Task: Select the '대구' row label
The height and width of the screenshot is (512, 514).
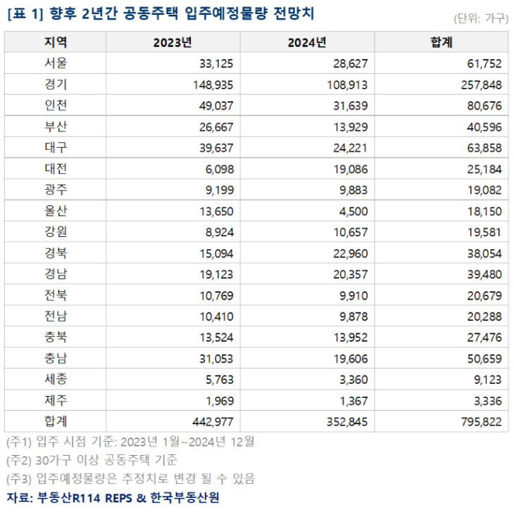Action: pos(56,148)
